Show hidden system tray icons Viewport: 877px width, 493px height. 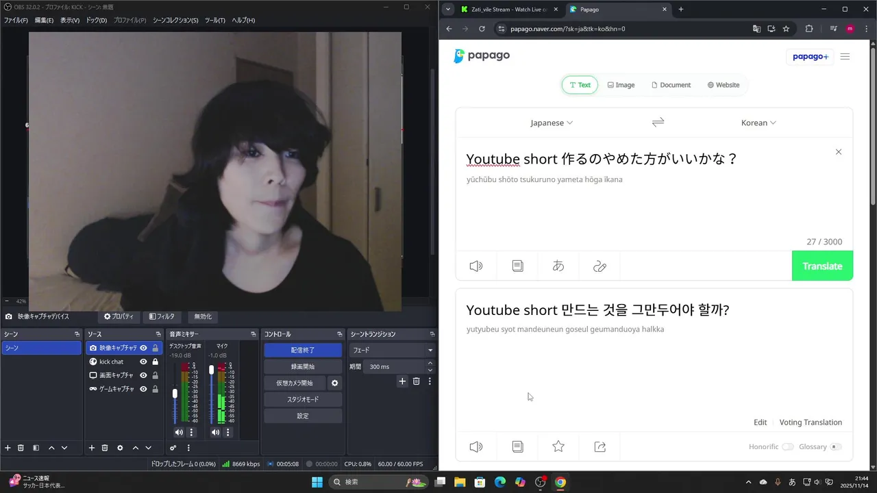coord(748,482)
